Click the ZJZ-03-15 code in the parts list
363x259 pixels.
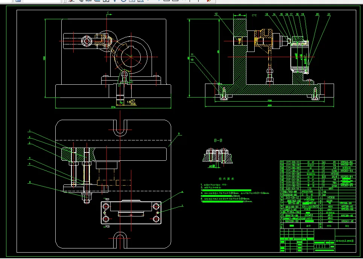(292, 189)
